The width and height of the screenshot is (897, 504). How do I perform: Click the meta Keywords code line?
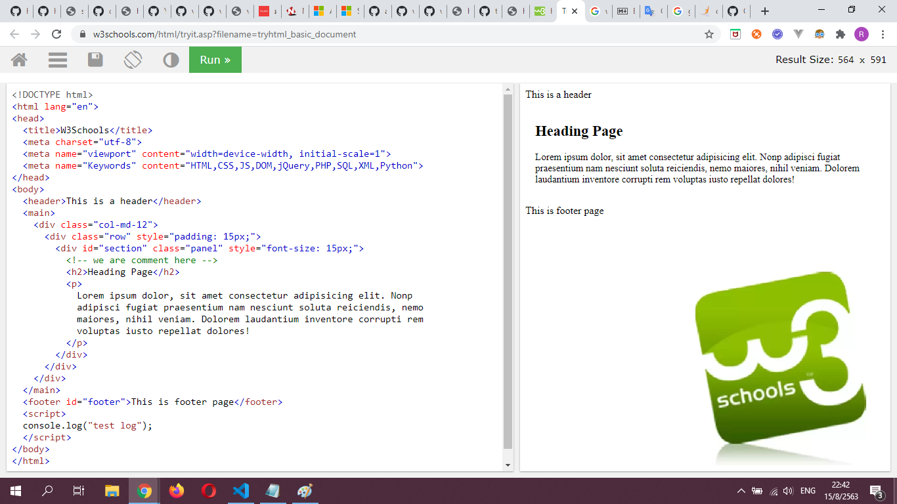[x=223, y=165]
